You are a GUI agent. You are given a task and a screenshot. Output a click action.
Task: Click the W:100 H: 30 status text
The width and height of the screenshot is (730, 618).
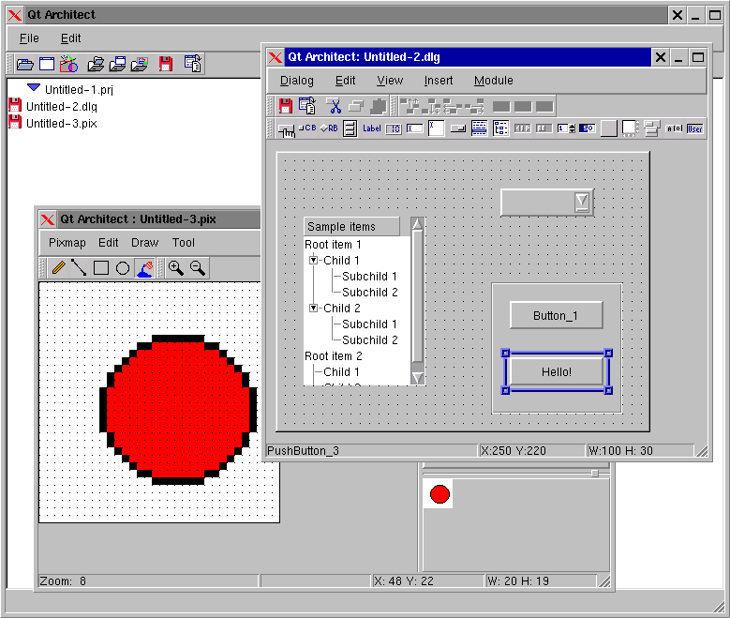[620, 451]
